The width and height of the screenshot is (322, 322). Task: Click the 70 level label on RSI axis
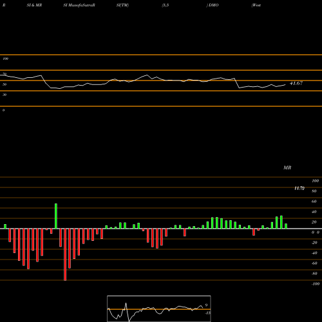tap(5, 74)
